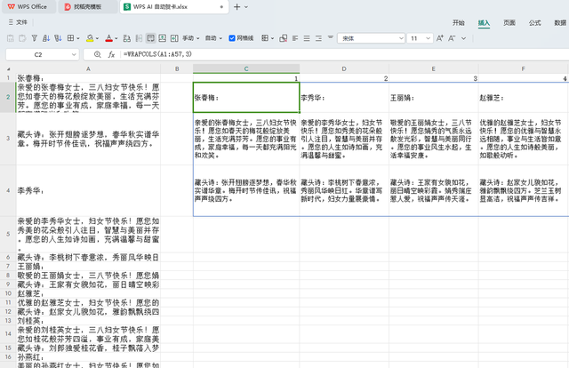
Task: Center align text icon
Action: coord(307,38)
